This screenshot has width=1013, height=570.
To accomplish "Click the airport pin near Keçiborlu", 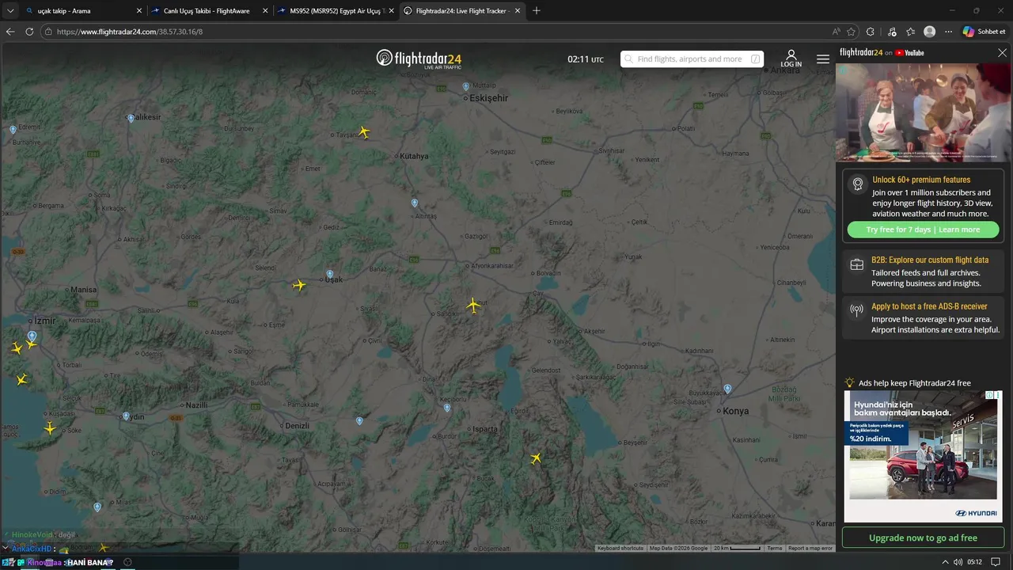I will click(x=447, y=408).
